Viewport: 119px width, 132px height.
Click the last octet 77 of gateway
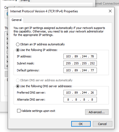(x=92, y=70)
